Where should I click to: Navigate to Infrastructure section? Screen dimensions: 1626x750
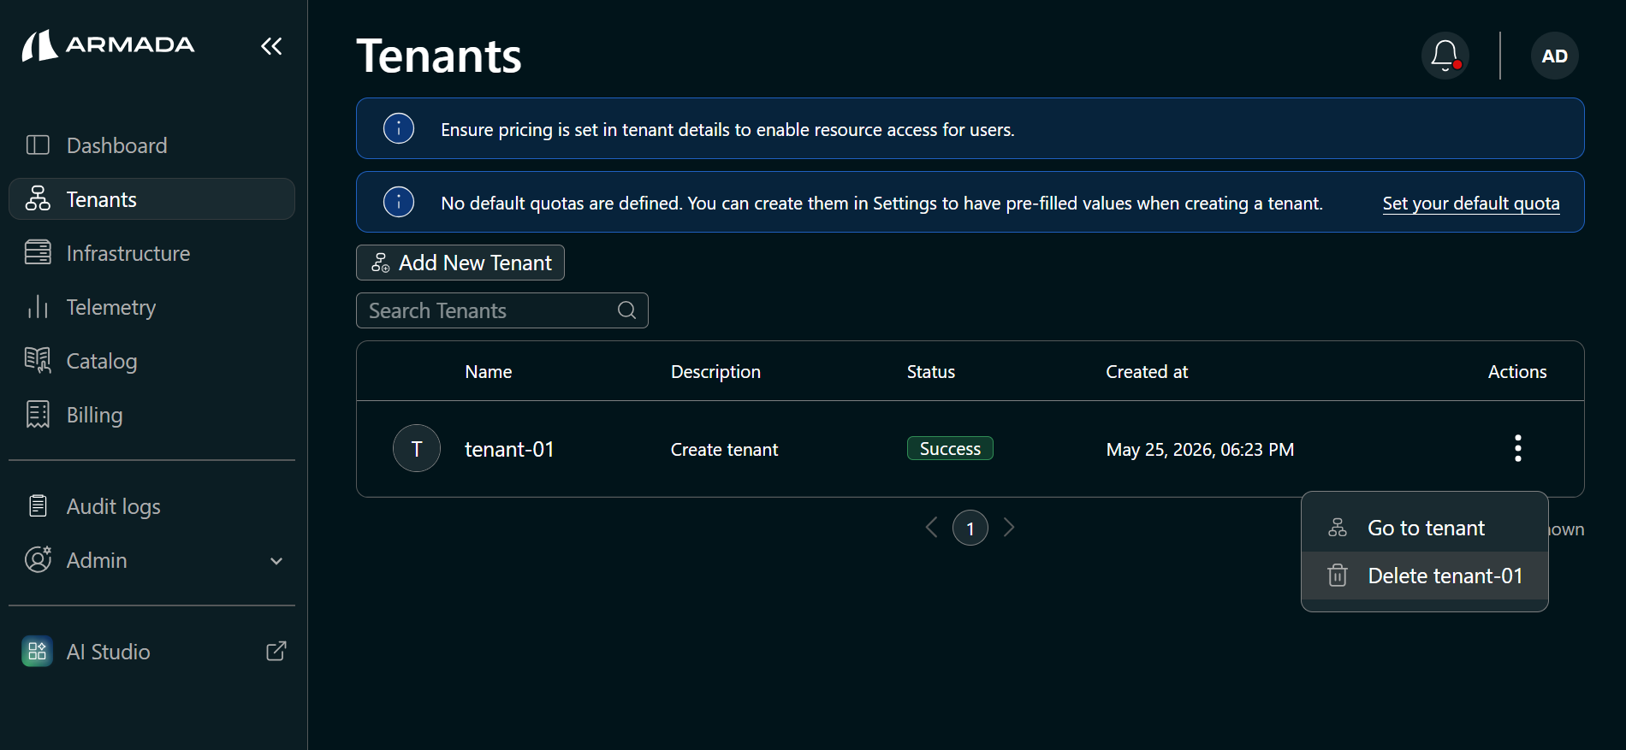[151, 253]
